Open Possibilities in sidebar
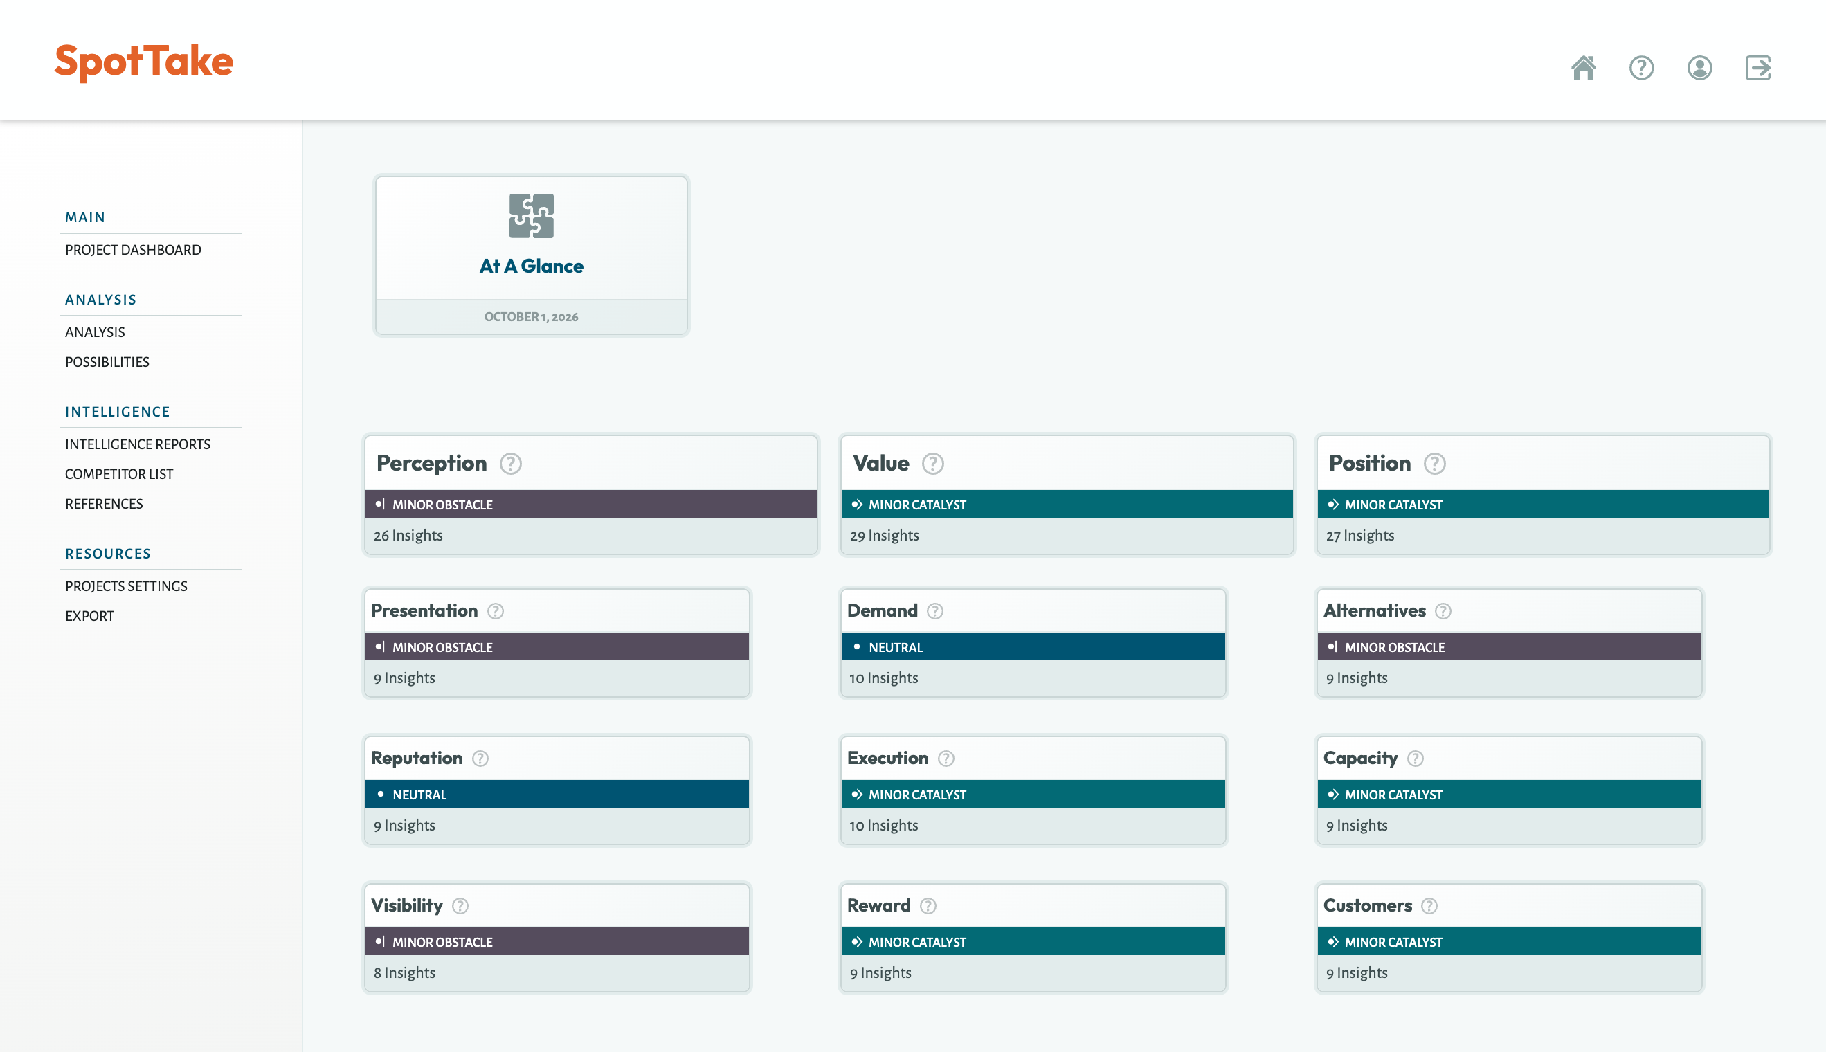The width and height of the screenshot is (1826, 1052). [107, 362]
